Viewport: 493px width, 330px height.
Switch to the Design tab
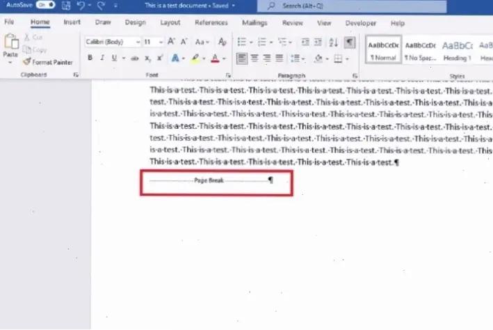[x=135, y=23]
